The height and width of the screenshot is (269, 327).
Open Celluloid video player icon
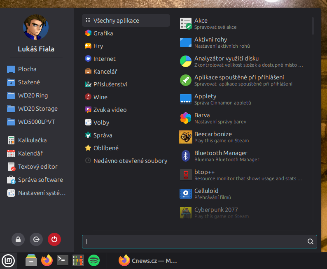186,194
